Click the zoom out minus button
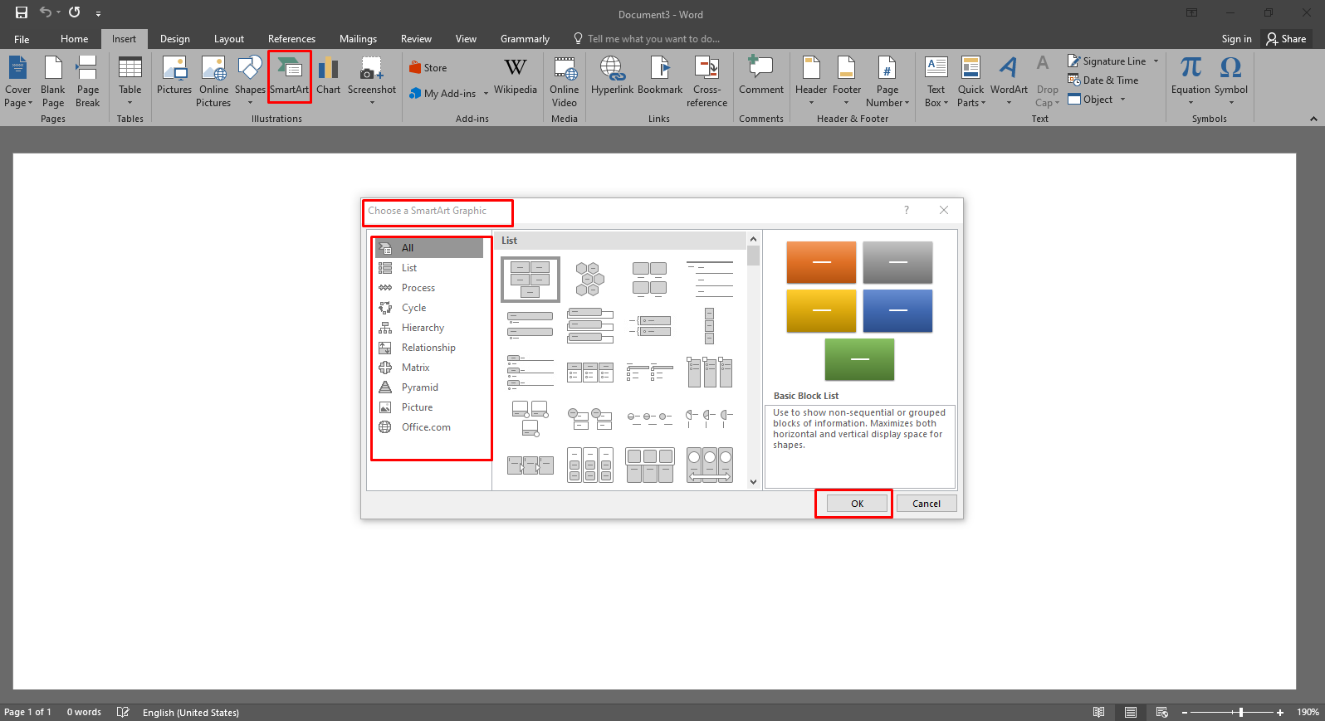Screen dimensions: 1325x721 point(1185,712)
